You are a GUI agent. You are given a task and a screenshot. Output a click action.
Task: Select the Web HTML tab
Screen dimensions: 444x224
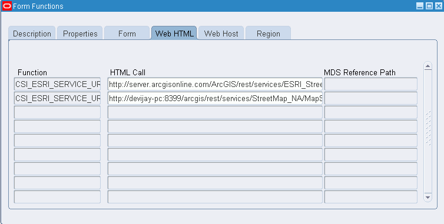[174, 33]
